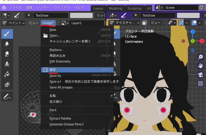Open the ファイル menu
This screenshot has width=206, height=135.
coord(15,8)
